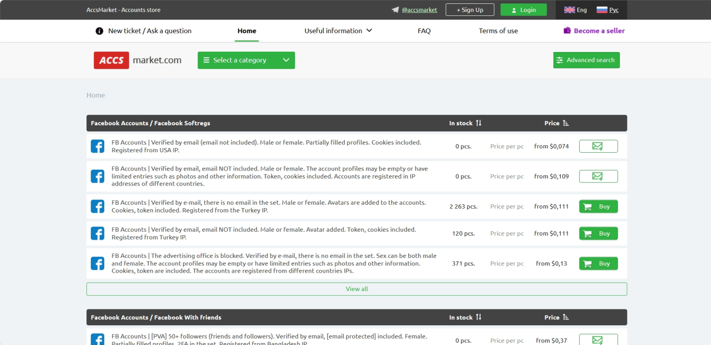Click envelope notify icon for $0,074 listing
Image resolution: width=711 pixels, height=345 pixels.
(x=598, y=146)
